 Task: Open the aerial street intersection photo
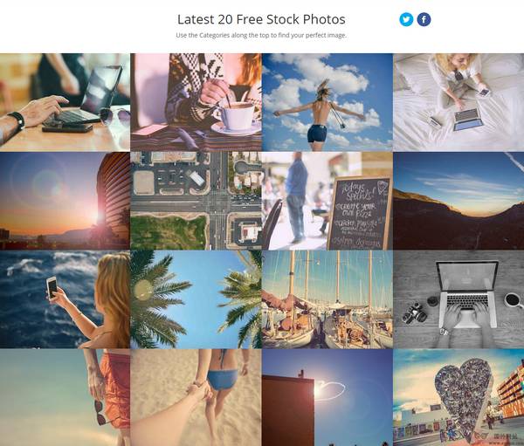coord(196,201)
